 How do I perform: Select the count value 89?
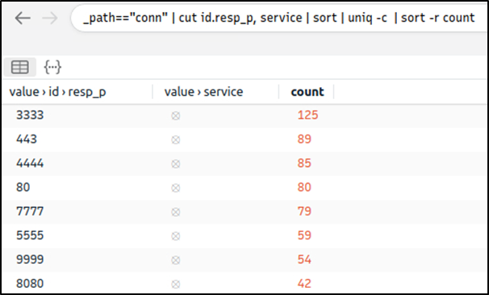tap(304, 139)
